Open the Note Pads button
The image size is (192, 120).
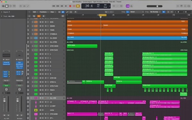[181, 6]
